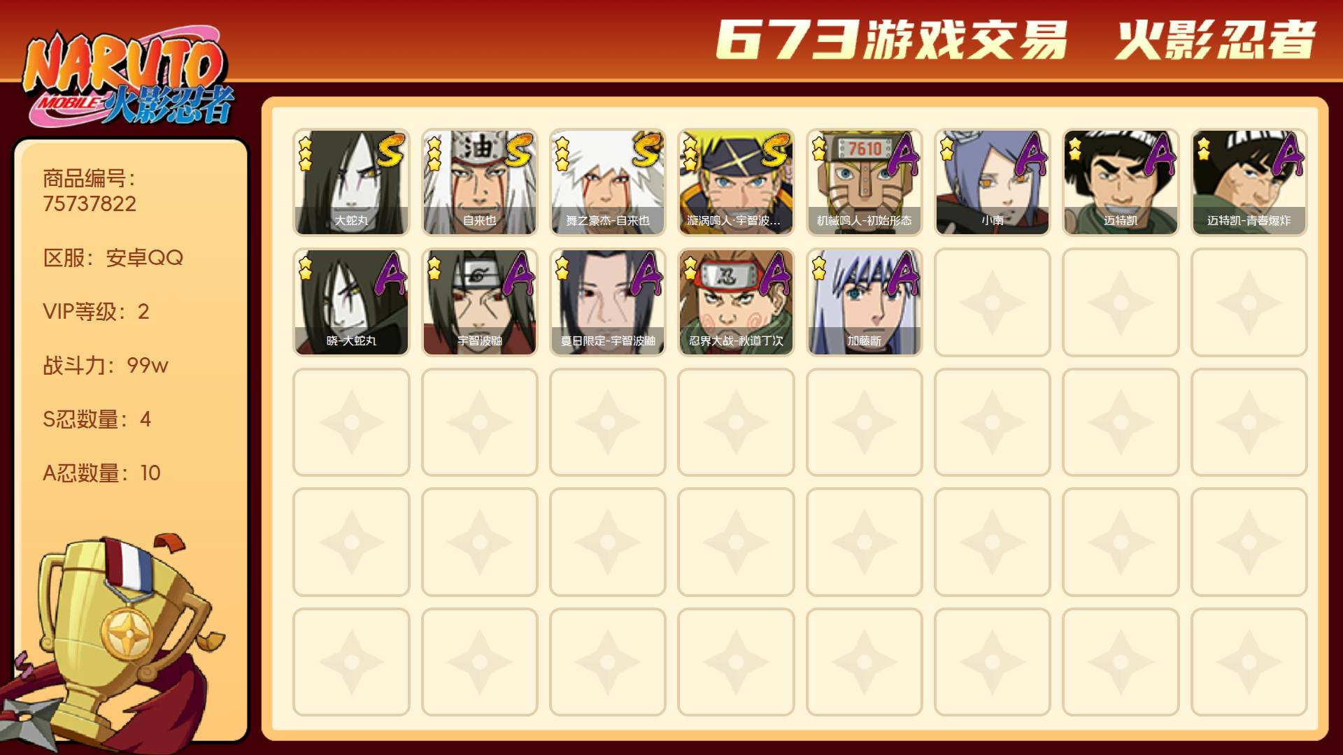The image size is (1343, 755).
Task: Click the 舞之豪杰-自来也 card
Action: pos(607,182)
